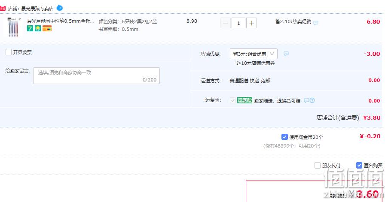Open the 省3元:组合优惠 shop discount dropdown
The height and width of the screenshot is (202, 388).
(254, 54)
